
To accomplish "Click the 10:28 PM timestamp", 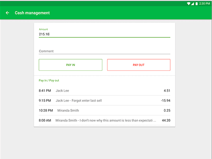I will pyautogui.click(x=46, y=111).
